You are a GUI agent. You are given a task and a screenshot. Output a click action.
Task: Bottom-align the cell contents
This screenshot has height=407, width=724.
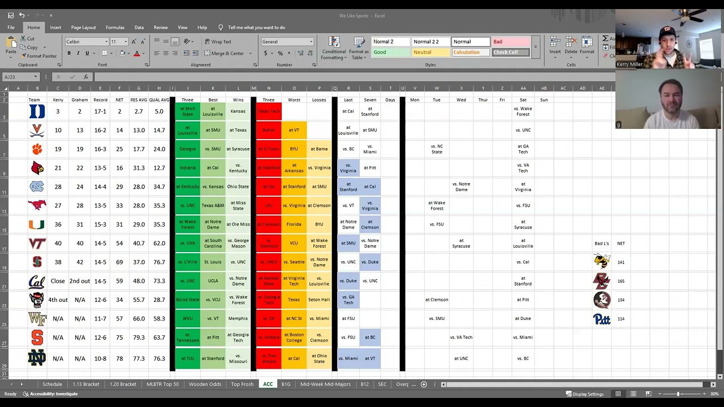click(x=175, y=41)
